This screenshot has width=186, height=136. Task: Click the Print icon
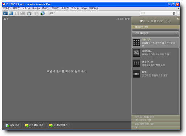[37, 13]
